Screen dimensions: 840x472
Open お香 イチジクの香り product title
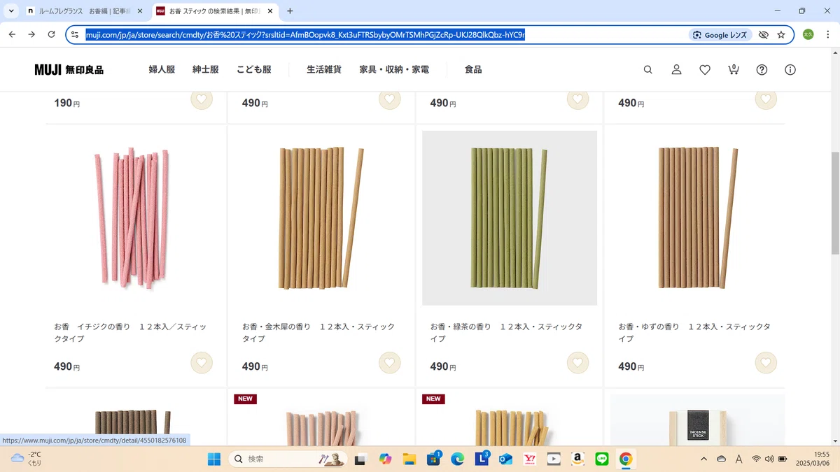130,333
